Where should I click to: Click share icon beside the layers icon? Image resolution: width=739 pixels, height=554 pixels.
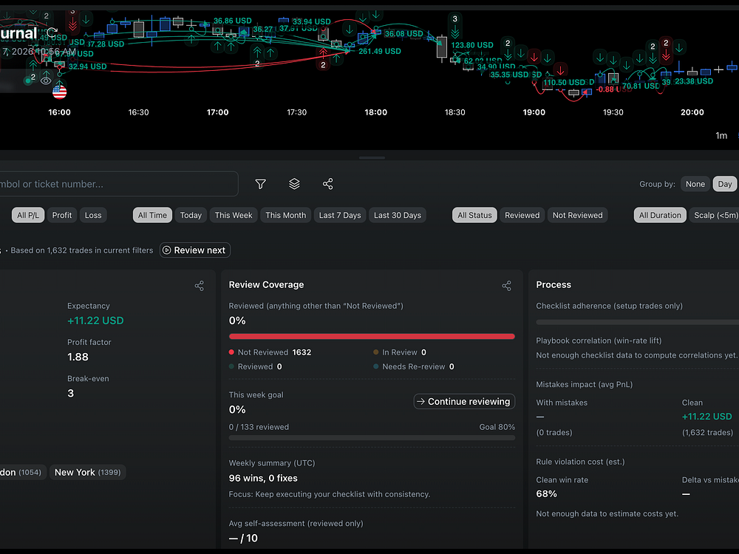(328, 184)
